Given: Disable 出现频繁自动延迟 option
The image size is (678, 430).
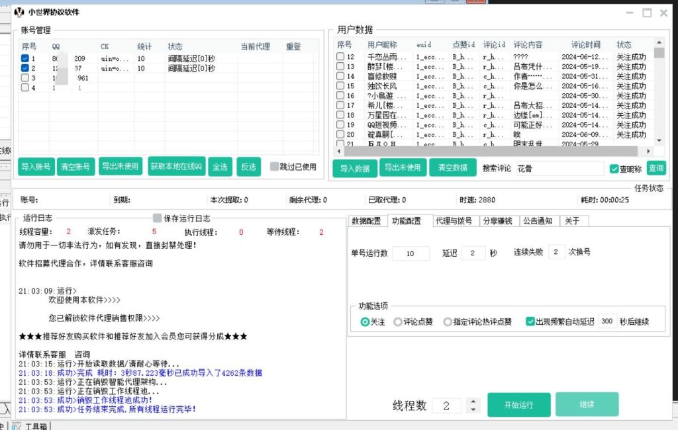Looking at the screenshot, I should [x=530, y=322].
